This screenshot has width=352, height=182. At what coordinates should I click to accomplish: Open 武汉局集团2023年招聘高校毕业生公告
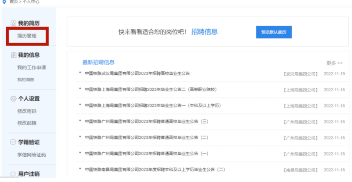(137, 74)
